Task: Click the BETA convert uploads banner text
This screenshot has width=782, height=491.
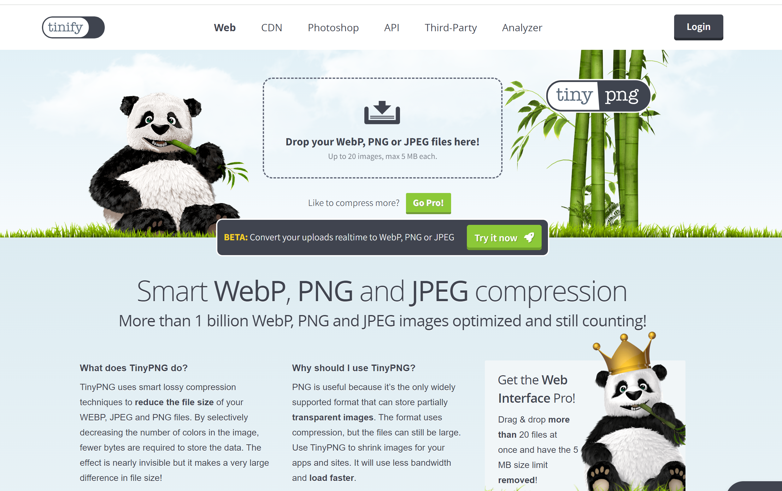Action: [x=339, y=237]
